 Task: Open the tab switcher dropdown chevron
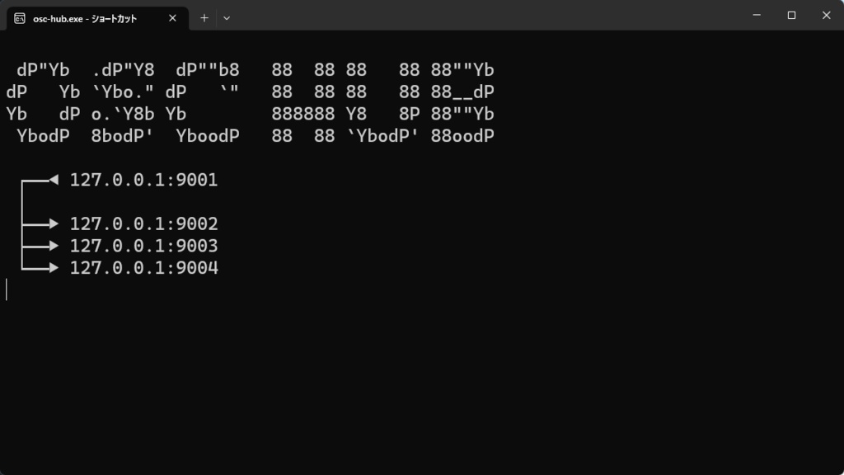point(225,17)
